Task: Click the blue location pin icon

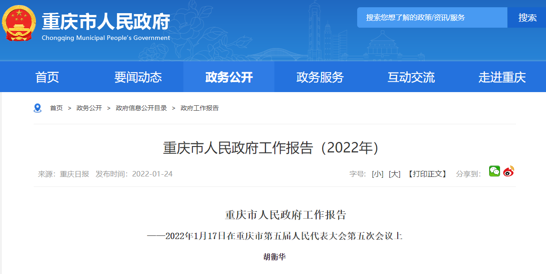Action: [x=38, y=108]
